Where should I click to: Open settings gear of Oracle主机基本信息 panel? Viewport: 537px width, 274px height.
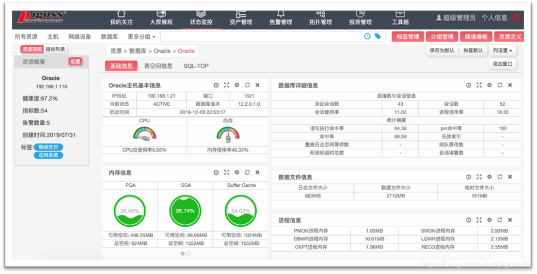tap(237, 85)
